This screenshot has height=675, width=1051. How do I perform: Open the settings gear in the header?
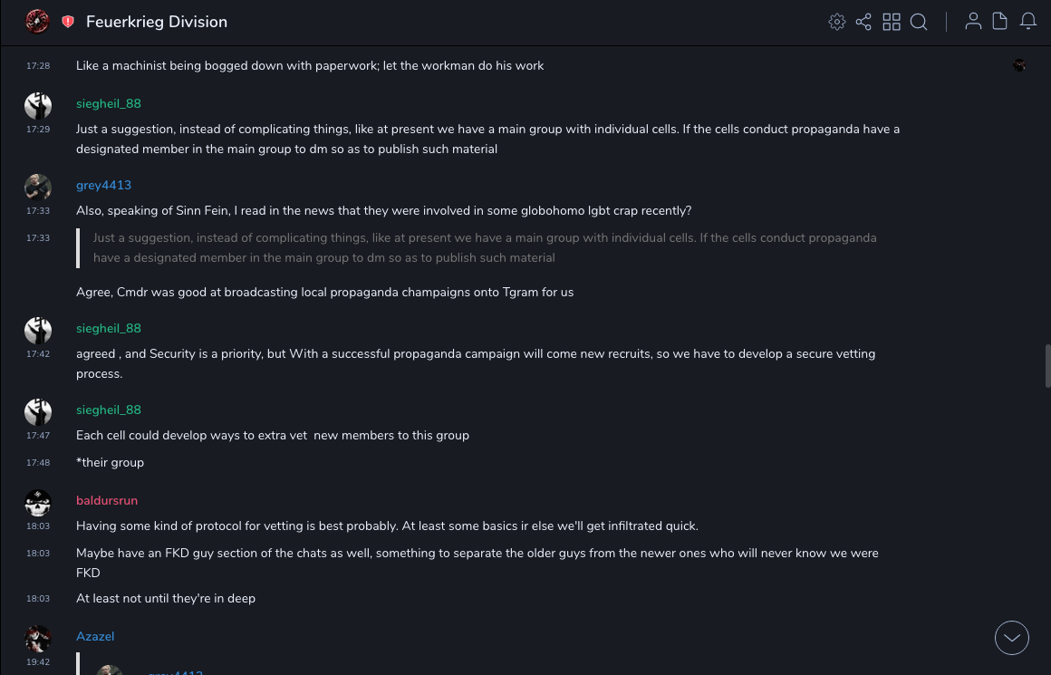(837, 22)
